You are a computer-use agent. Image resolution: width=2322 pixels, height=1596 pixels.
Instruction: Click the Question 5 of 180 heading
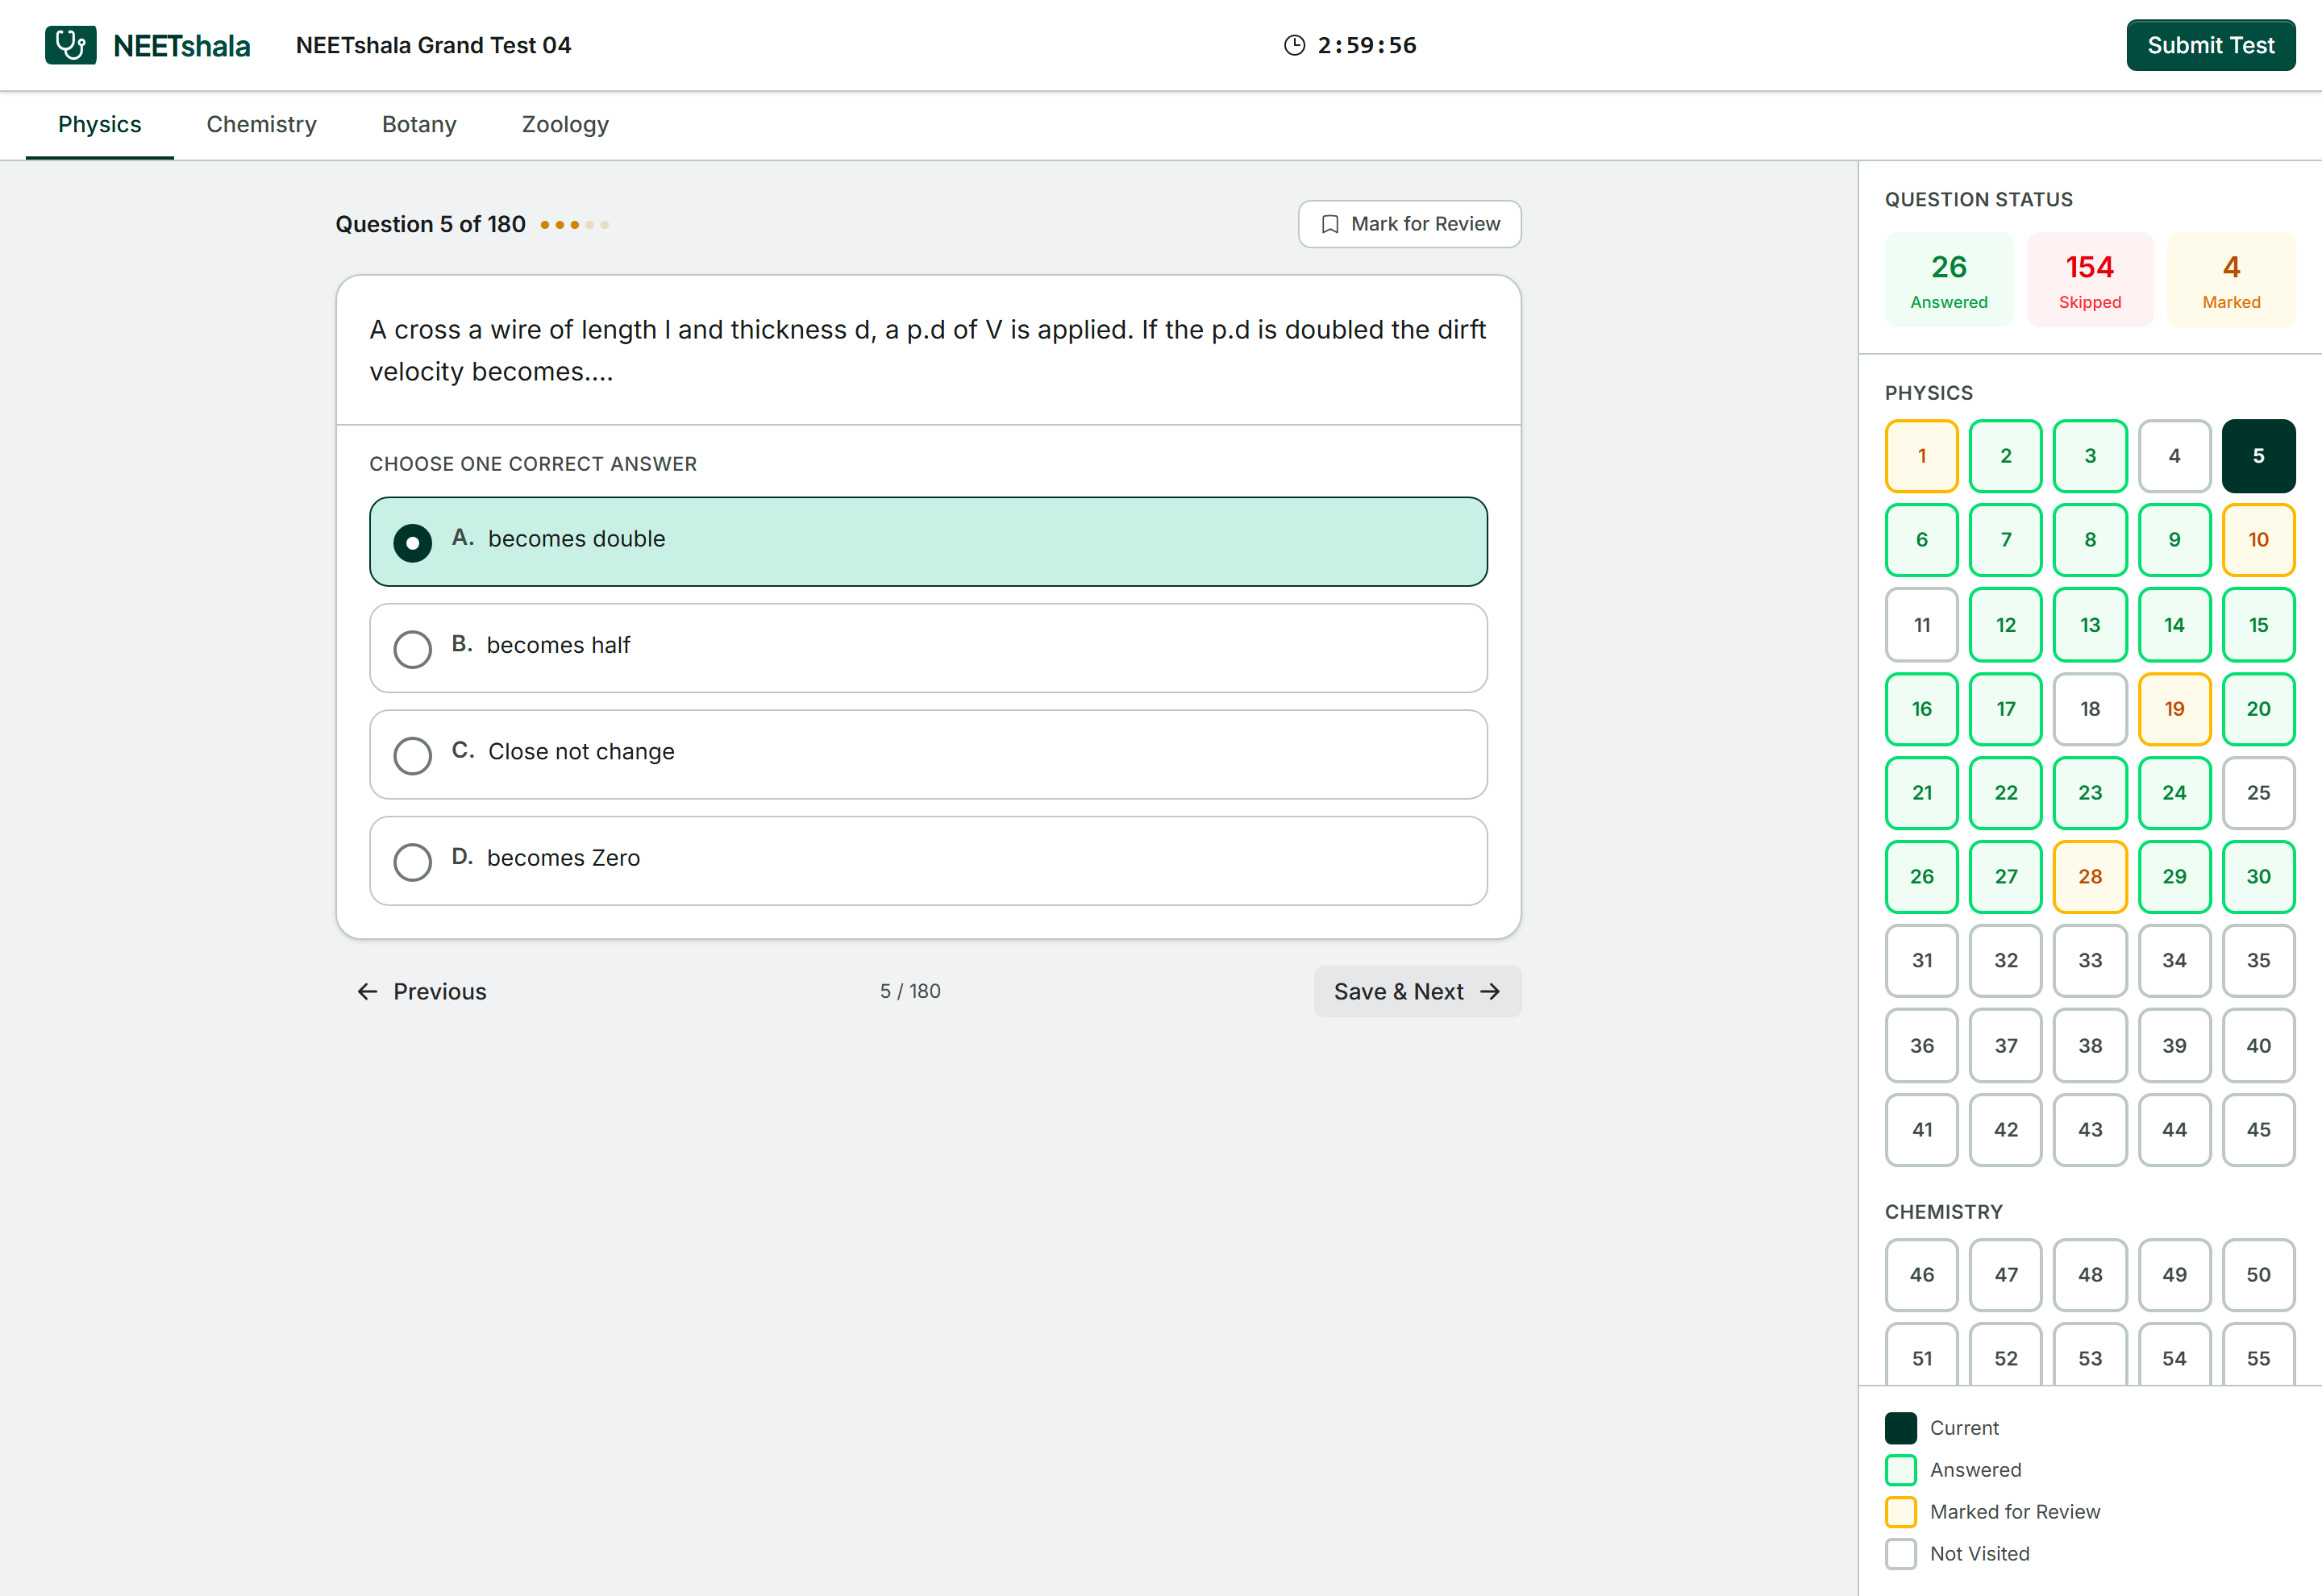pyautogui.click(x=430, y=224)
